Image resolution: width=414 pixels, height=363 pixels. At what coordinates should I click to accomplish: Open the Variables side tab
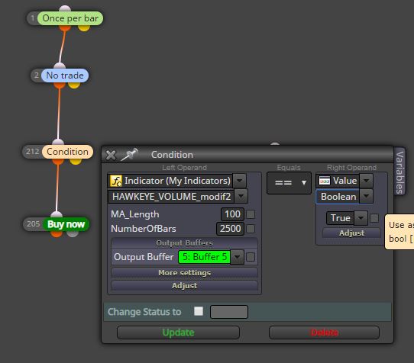(x=399, y=172)
